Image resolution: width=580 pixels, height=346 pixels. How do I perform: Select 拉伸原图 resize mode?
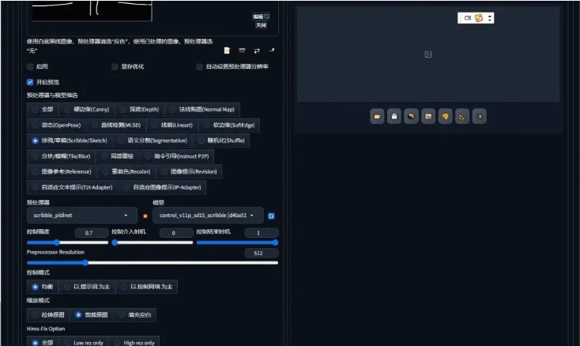(x=48, y=315)
